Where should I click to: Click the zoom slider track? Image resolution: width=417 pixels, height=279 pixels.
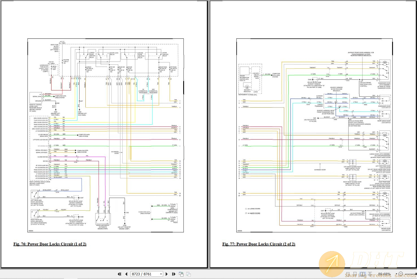coord(410,274)
